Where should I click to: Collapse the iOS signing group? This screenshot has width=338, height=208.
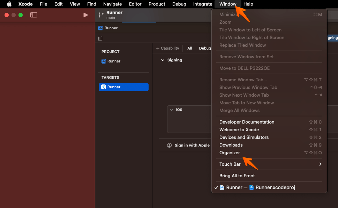pos(171,110)
